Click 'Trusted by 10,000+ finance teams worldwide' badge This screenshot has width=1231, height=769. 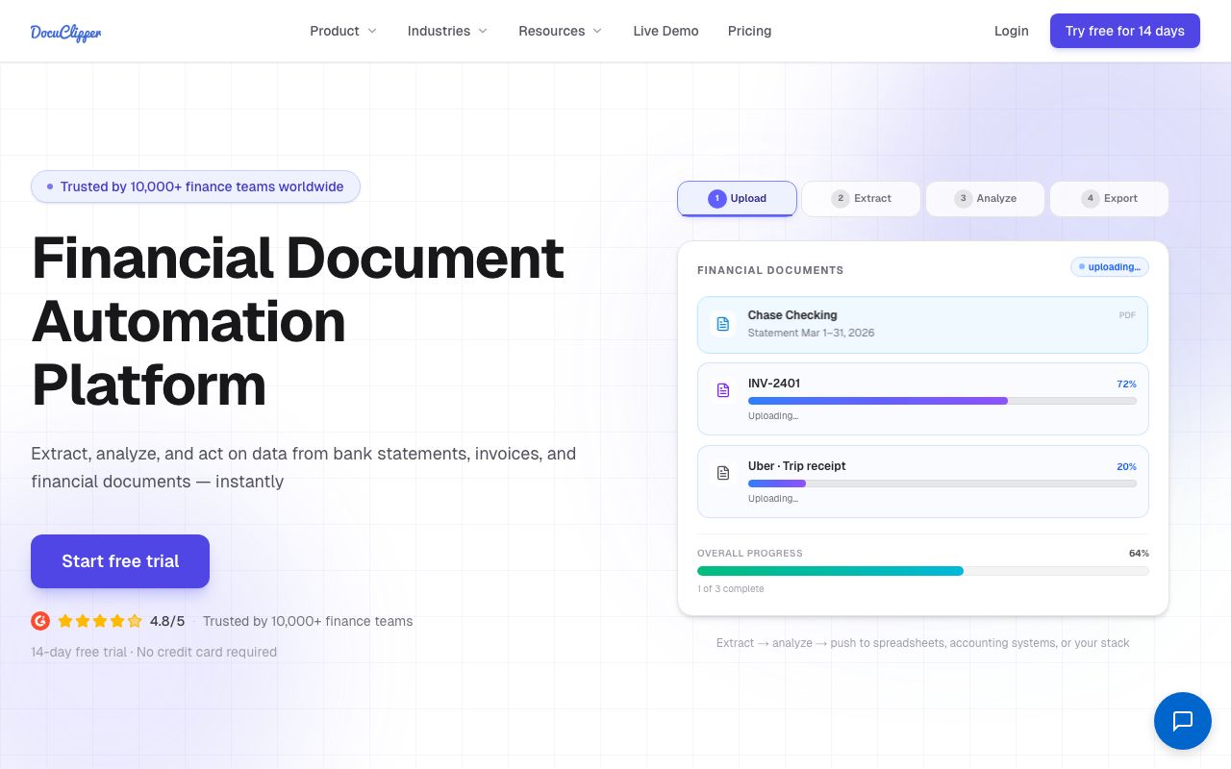[195, 186]
